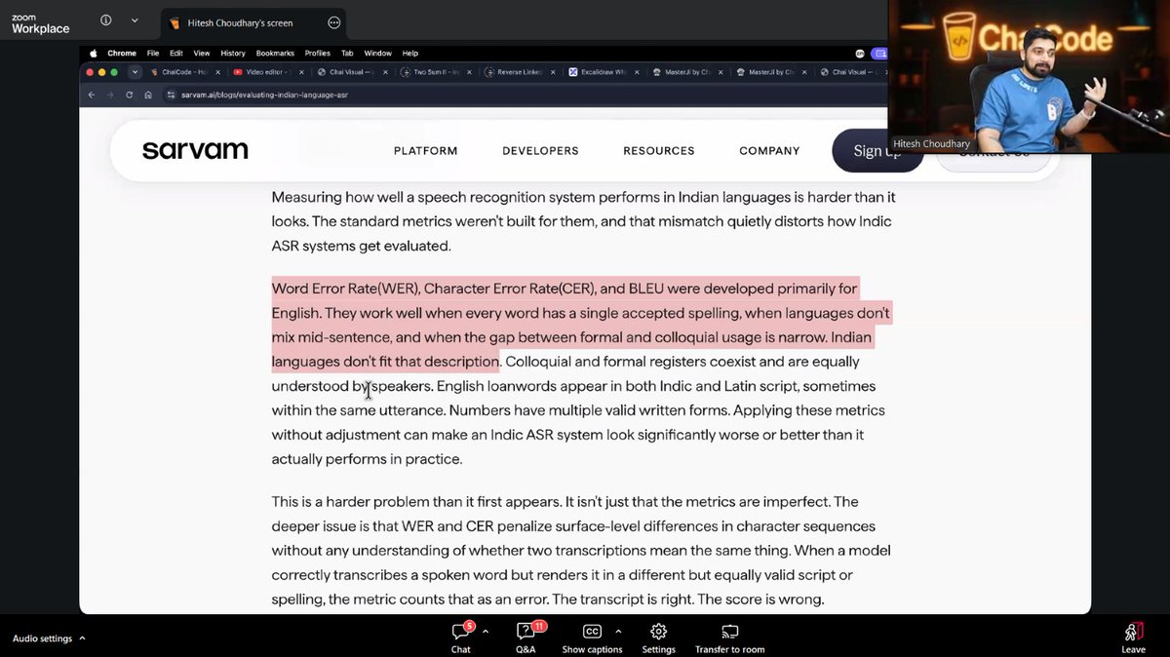Image resolution: width=1170 pixels, height=657 pixels.
Task: Open more options on Hitesh Choudhary's screen tab
Action: 334,22
